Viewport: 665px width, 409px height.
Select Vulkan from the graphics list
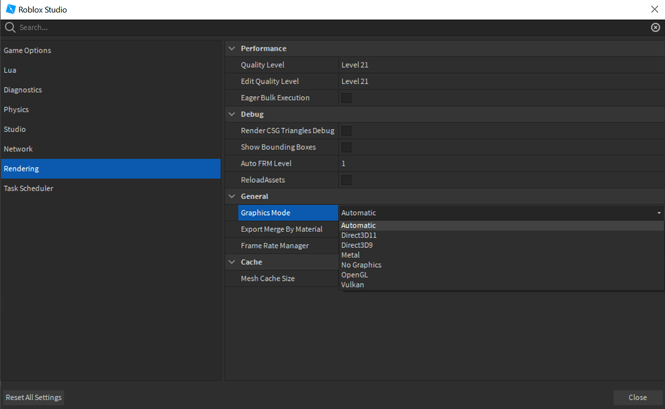point(352,284)
